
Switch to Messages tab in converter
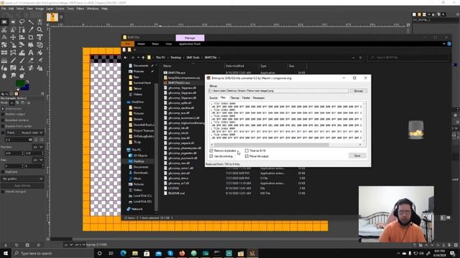pyautogui.click(x=259, y=98)
